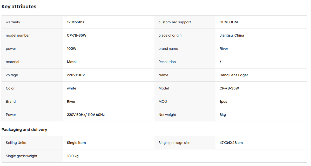
Task: Select the 220V 50Hz/ 110V 60Hz value
Action: (86, 115)
